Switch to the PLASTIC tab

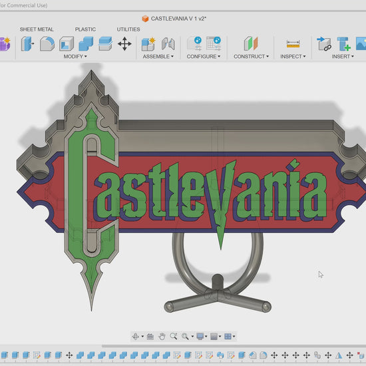point(85,29)
